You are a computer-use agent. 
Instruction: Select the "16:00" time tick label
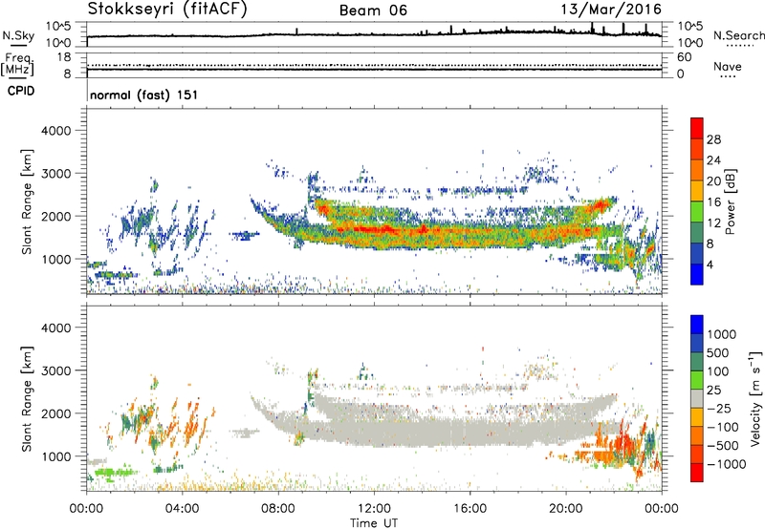(x=470, y=509)
